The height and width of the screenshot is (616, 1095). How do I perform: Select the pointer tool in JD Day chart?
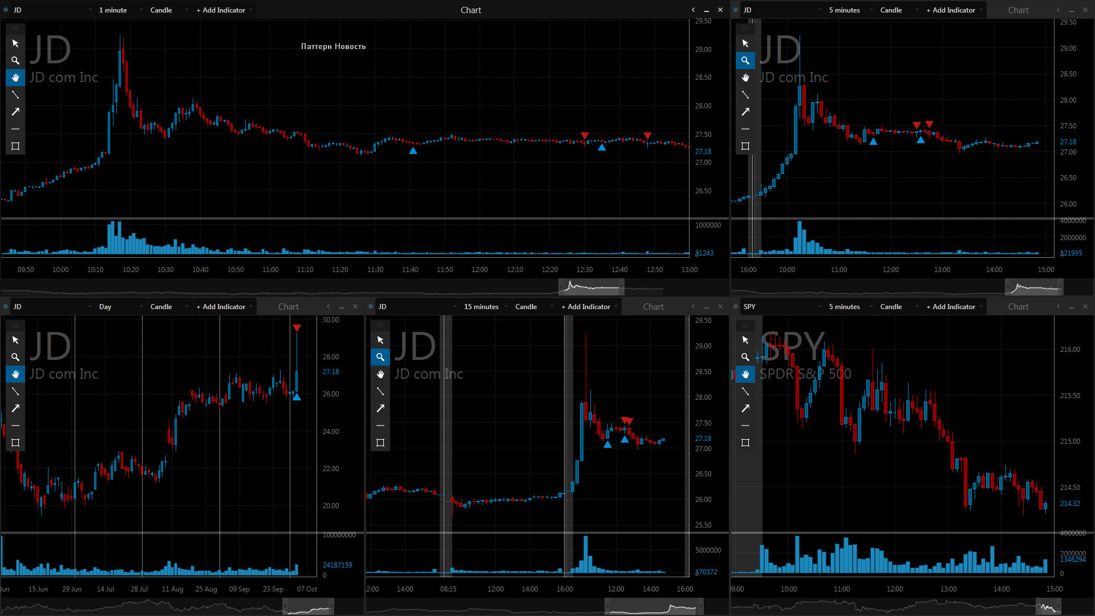pyautogui.click(x=15, y=340)
